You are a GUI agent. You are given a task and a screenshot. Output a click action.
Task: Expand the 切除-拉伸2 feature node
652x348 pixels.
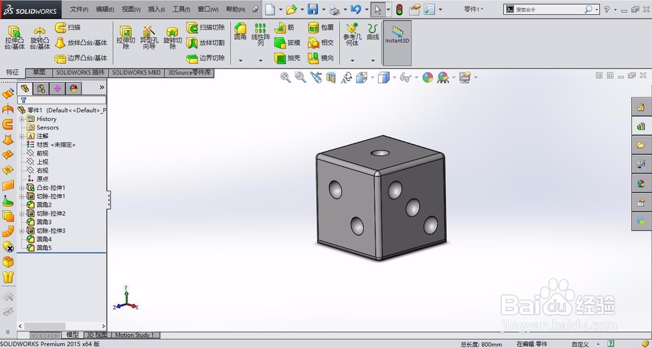[22, 214]
